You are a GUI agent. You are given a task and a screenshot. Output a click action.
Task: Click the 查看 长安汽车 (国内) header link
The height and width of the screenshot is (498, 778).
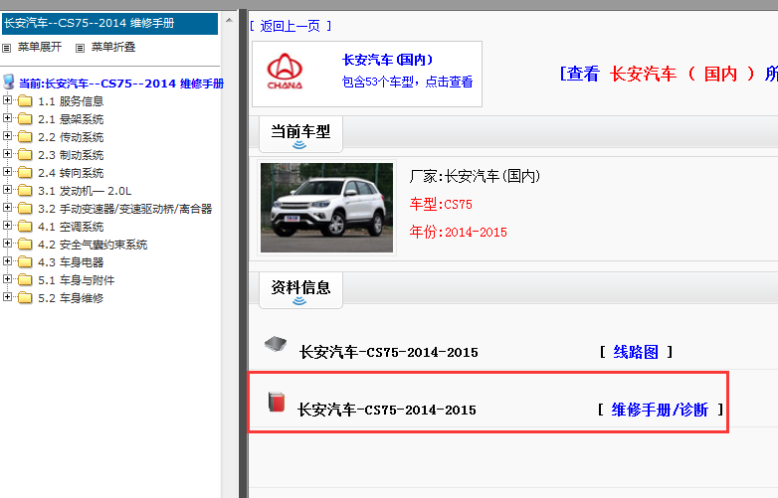669,74
